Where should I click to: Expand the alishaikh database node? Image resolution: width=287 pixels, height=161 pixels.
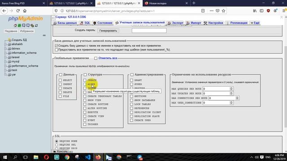(5, 44)
